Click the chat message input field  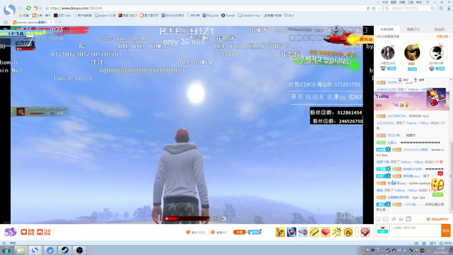click(415, 231)
